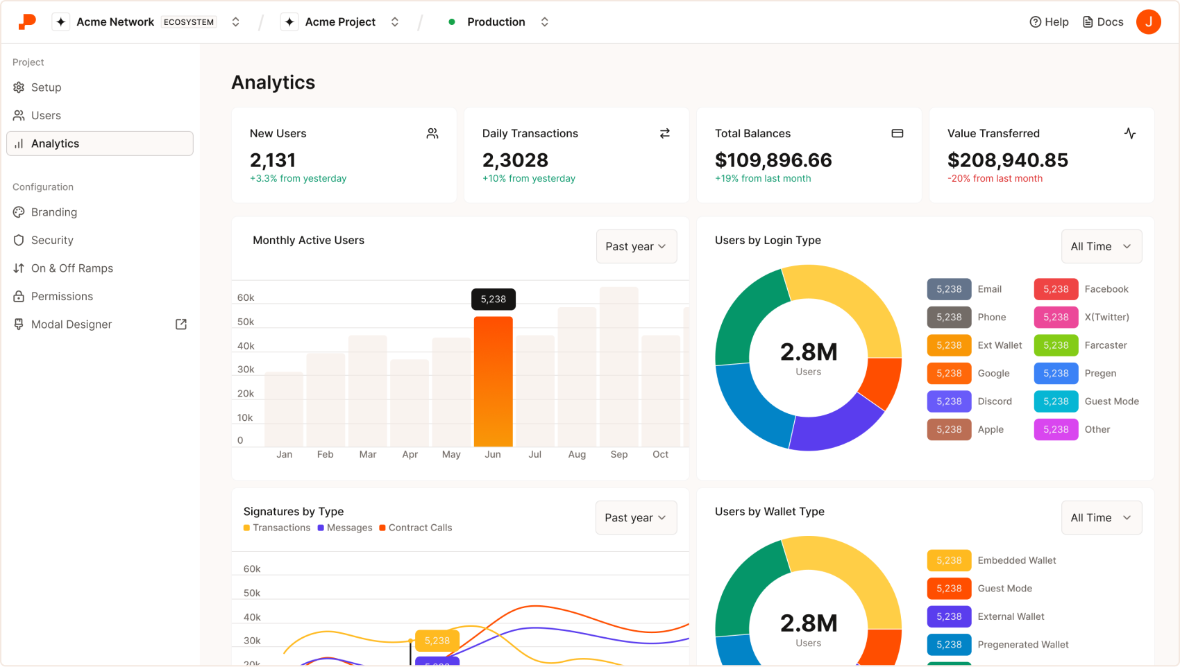Image resolution: width=1180 pixels, height=667 pixels.
Task: Click the New Users card people icon
Action: [432, 133]
